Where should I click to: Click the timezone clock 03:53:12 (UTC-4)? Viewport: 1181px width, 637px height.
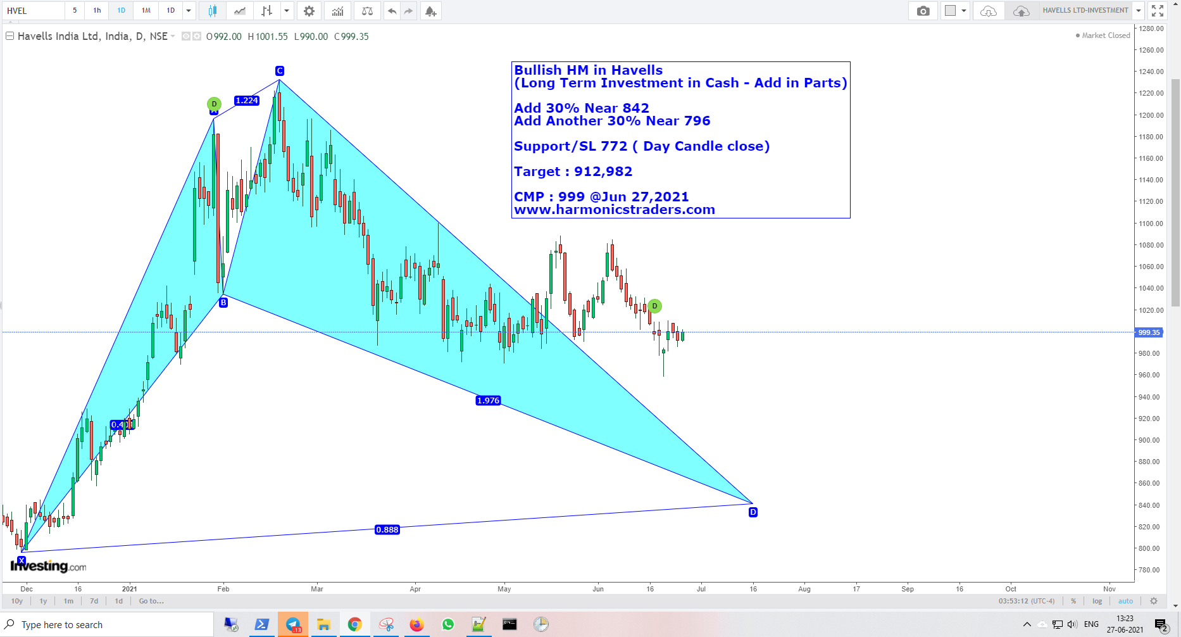pos(1027,601)
